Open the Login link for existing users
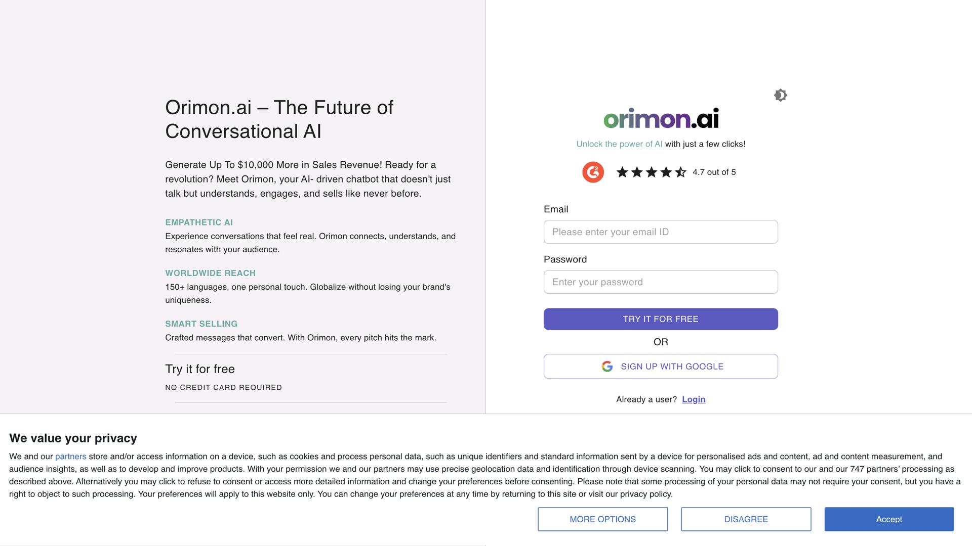The height and width of the screenshot is (546, 972). [x=694, y=399]
